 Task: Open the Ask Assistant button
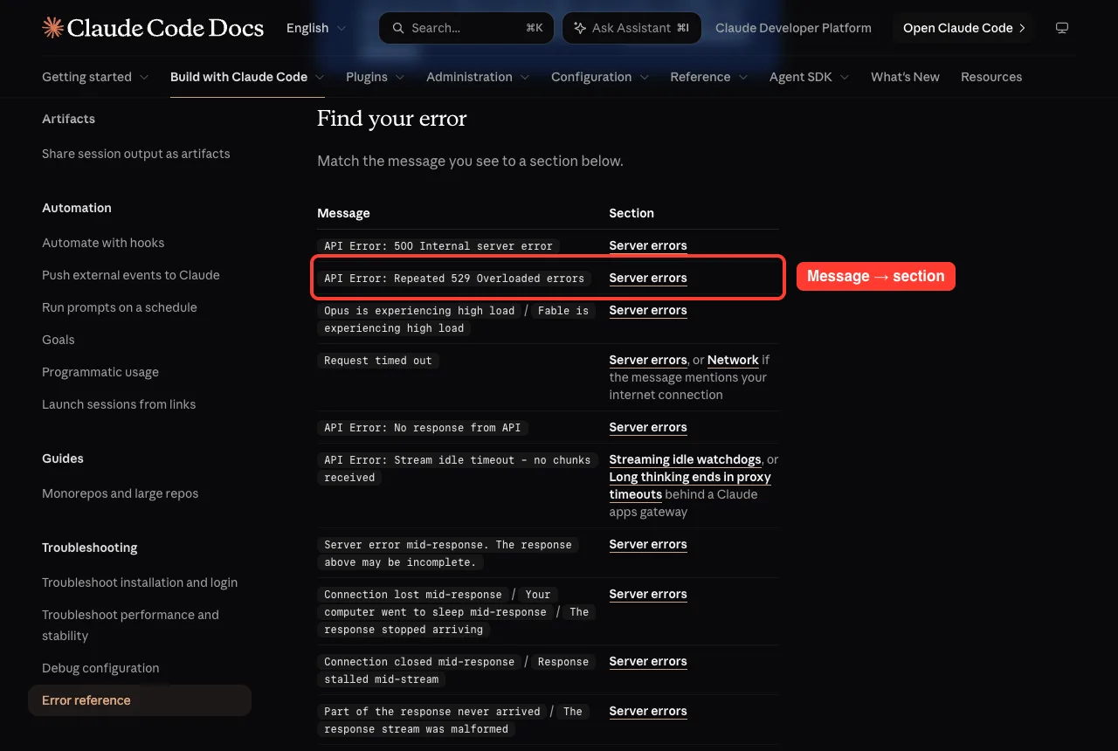click(631, 28)
